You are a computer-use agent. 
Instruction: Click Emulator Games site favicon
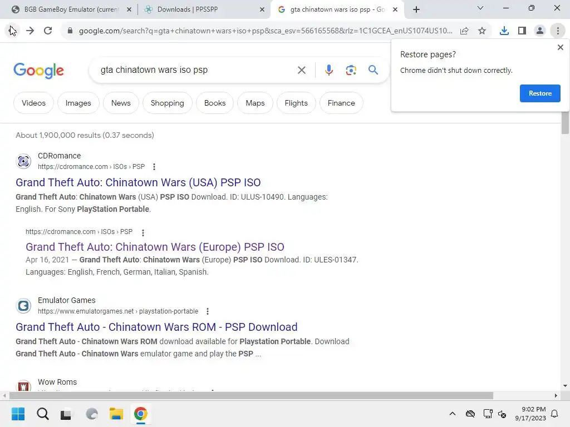coord(23,306)
